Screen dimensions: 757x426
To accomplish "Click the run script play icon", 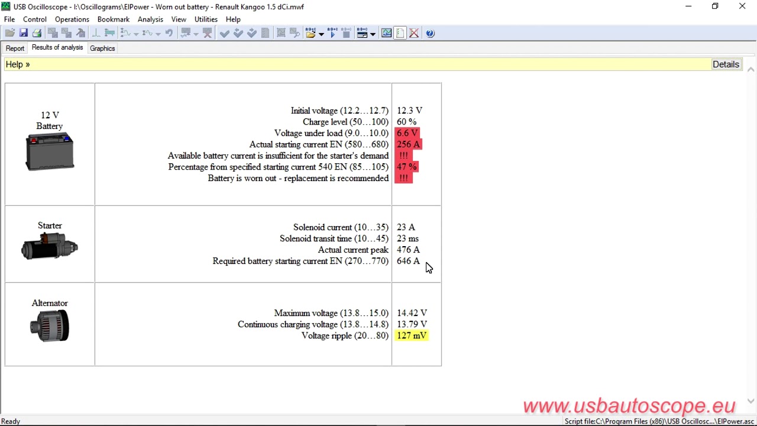I will coord(332,33).
